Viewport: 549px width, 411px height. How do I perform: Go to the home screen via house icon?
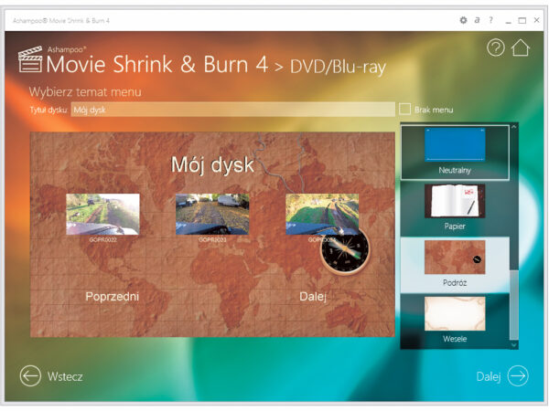pyautogui.click(x=521, y=48)
